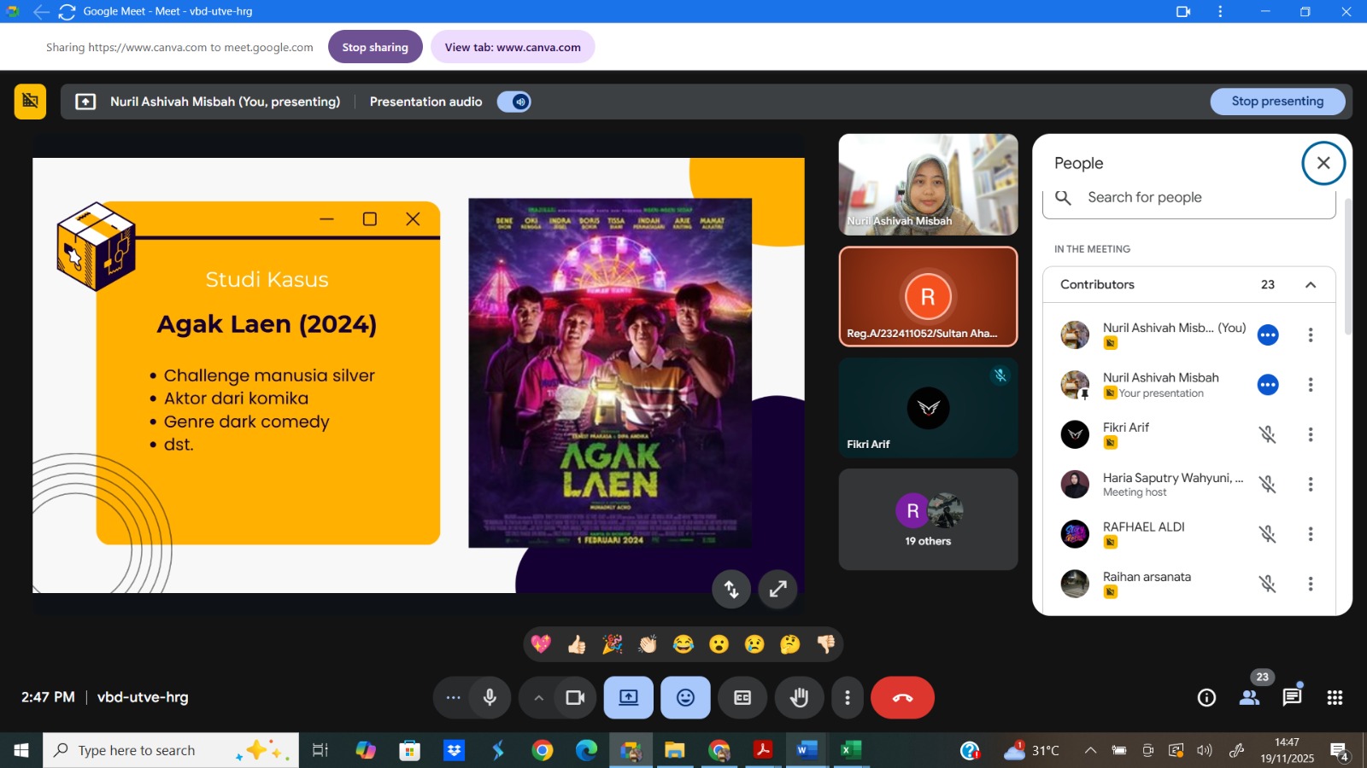Open more options for Fikri Arif
The width and height of the screenshot is (1367, 768).
tap(1310, 435)
